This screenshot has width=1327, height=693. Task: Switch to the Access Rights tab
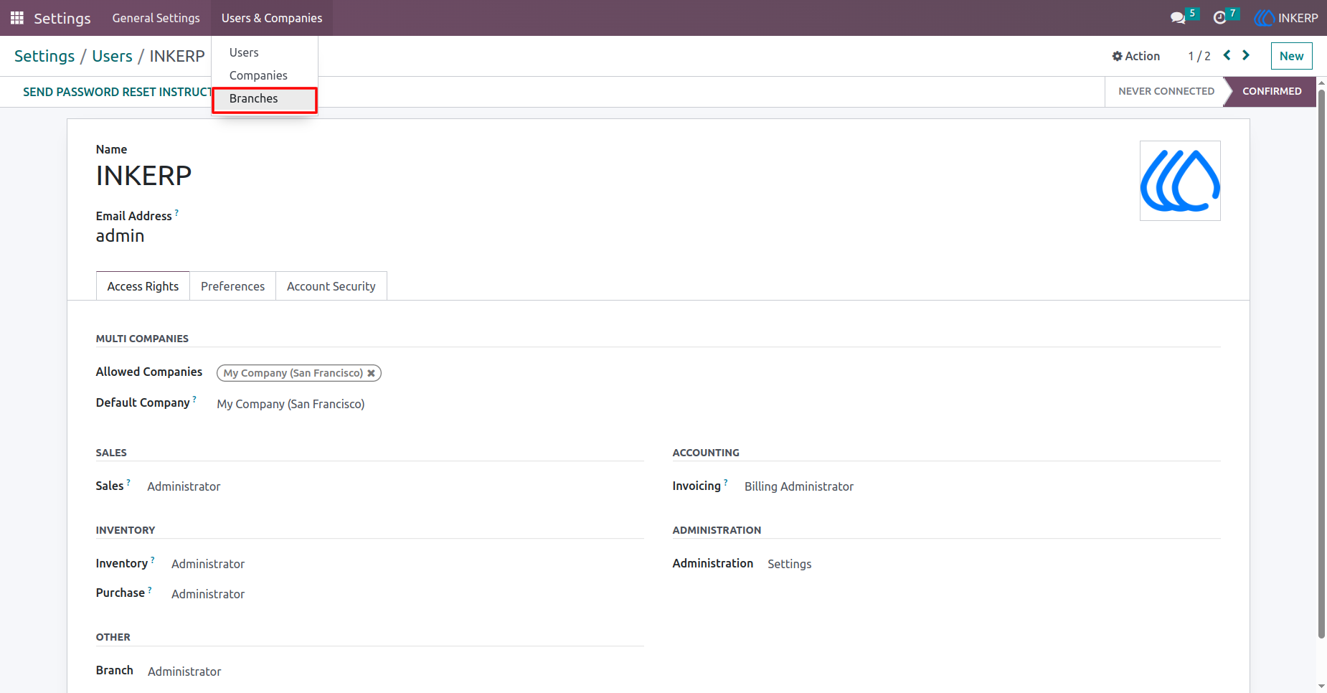[x=143, y=286]
